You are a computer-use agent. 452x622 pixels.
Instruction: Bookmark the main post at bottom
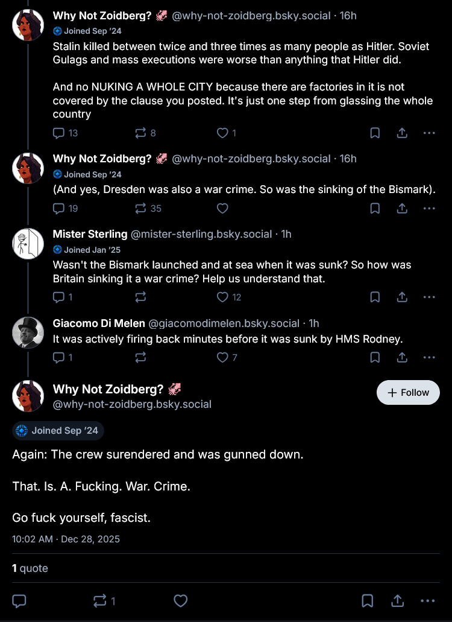click(x=367, y=601)
